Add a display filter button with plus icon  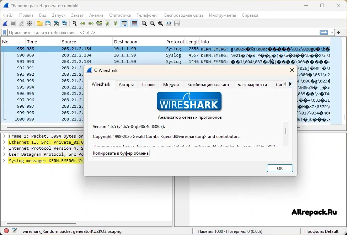338,32
